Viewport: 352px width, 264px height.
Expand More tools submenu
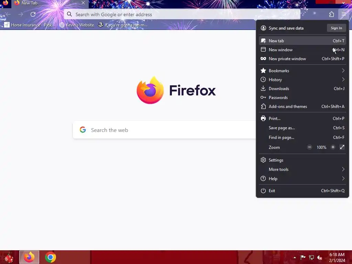[x=302, y=169]
